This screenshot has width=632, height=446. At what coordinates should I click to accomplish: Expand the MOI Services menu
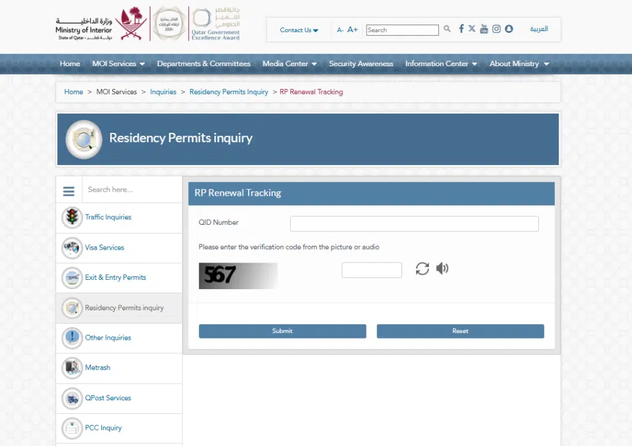[118, 64]
